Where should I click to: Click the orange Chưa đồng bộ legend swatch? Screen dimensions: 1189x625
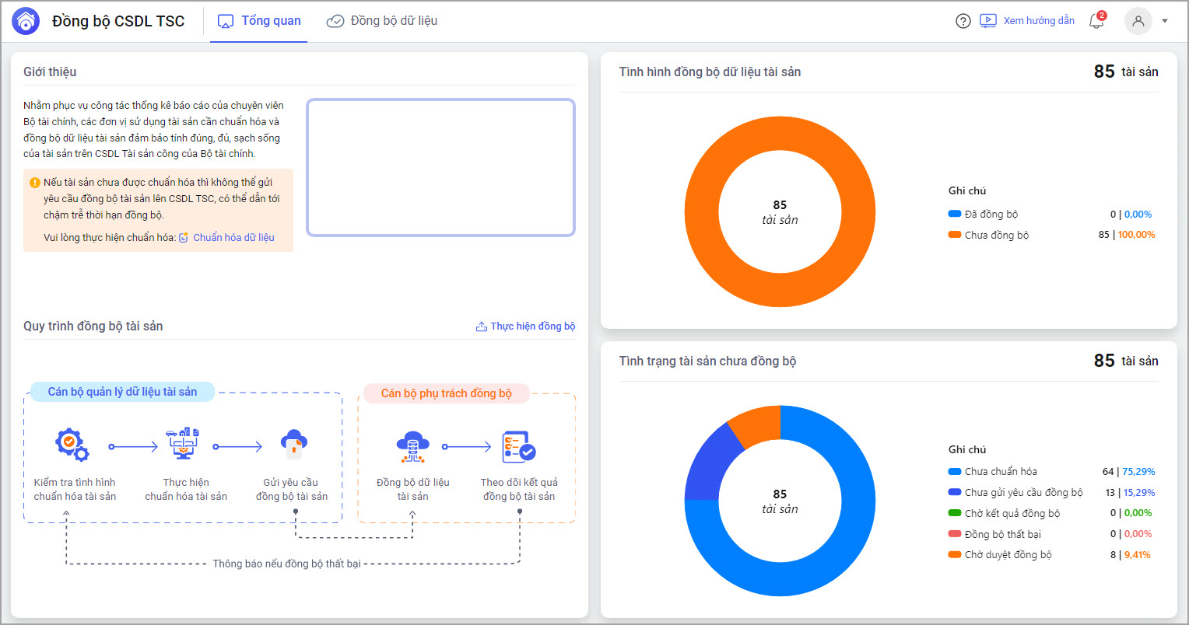(955, 235)
